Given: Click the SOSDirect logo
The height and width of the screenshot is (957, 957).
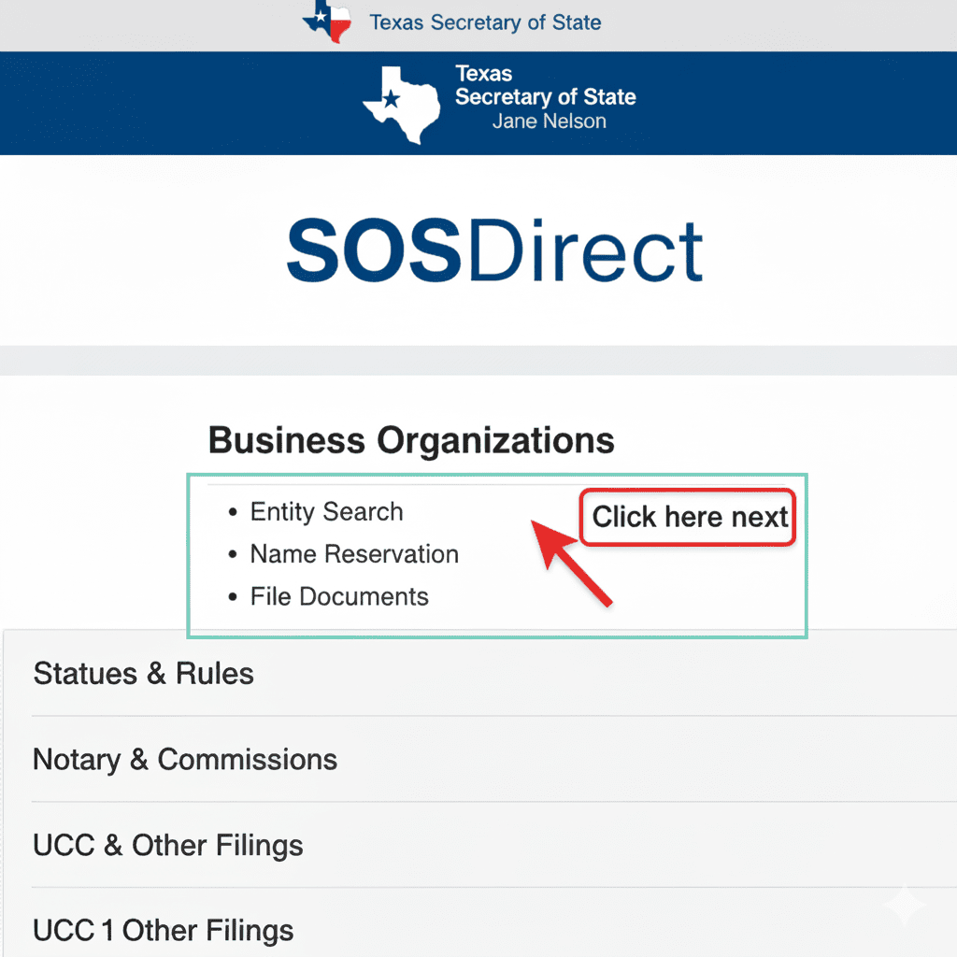Looking at the screenshot, I should (x=494, y=251).
